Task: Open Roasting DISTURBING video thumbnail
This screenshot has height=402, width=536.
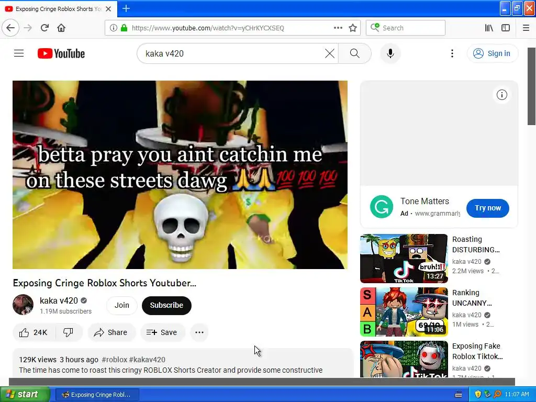Action: pyautogui.click(x=404, y=259)
